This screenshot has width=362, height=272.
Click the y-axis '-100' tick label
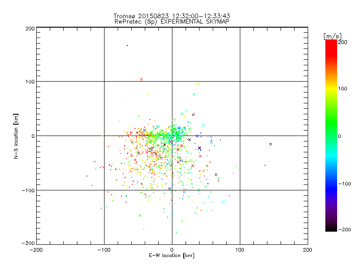[x=28, y=190]
